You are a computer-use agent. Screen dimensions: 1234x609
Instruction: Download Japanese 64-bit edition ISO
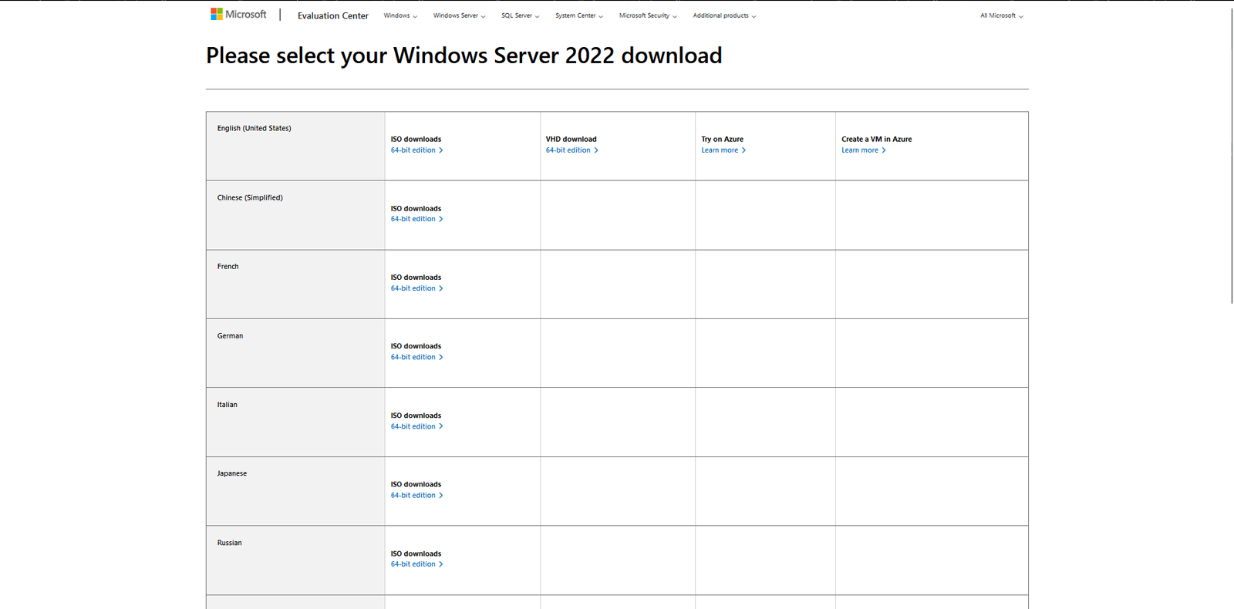click(x=416, y=495)
